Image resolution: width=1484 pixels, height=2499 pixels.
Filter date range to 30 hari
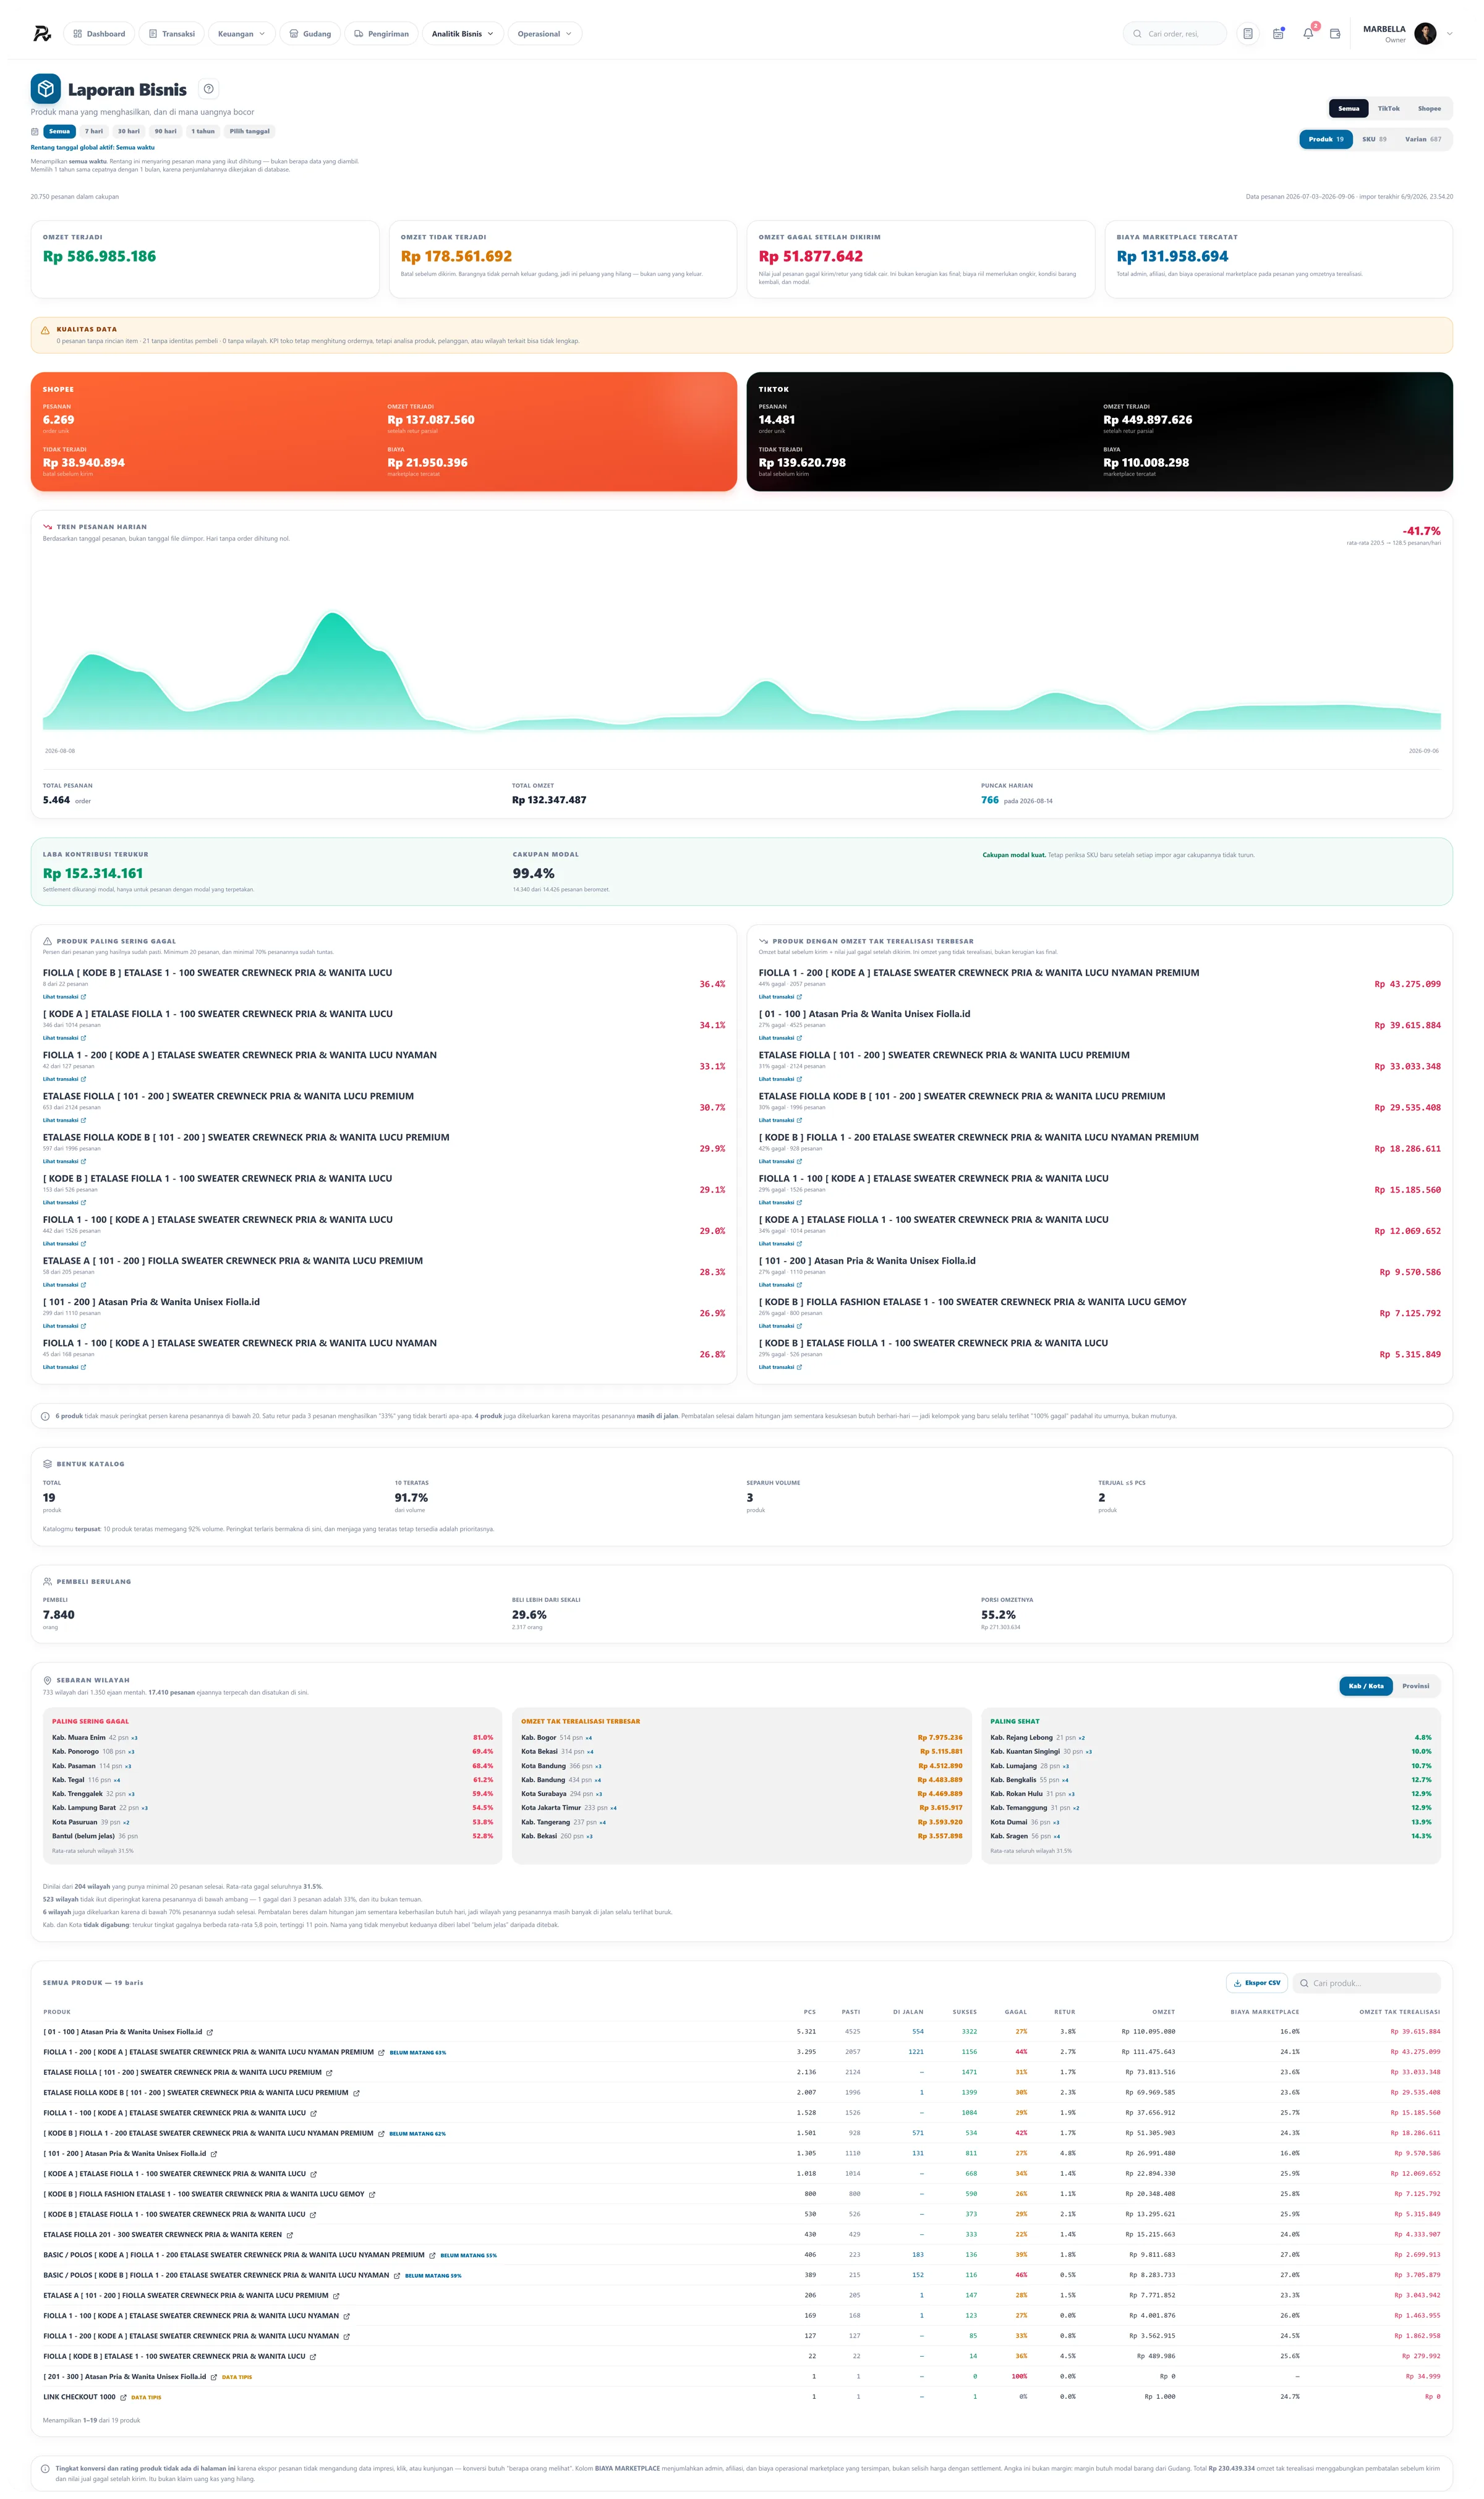click(x=128, y=131)
